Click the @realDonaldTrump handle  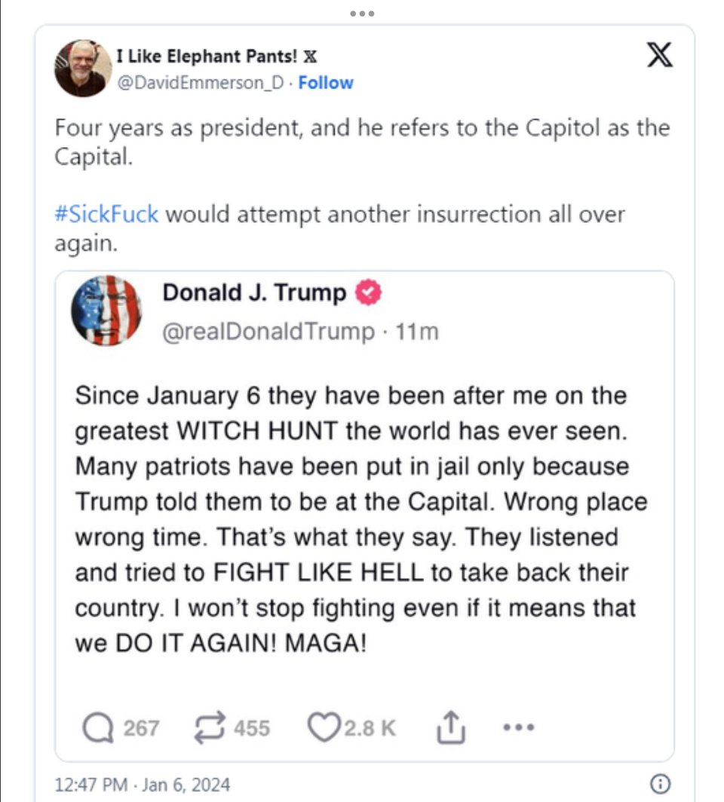268,331
